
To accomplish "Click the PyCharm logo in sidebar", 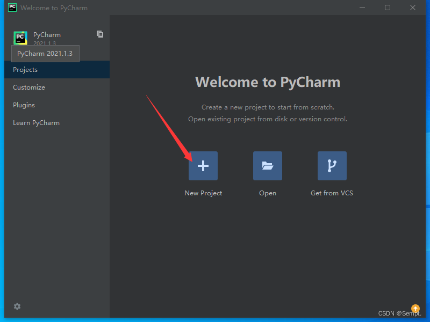I will pyautogui.click(x=20, y=38).
